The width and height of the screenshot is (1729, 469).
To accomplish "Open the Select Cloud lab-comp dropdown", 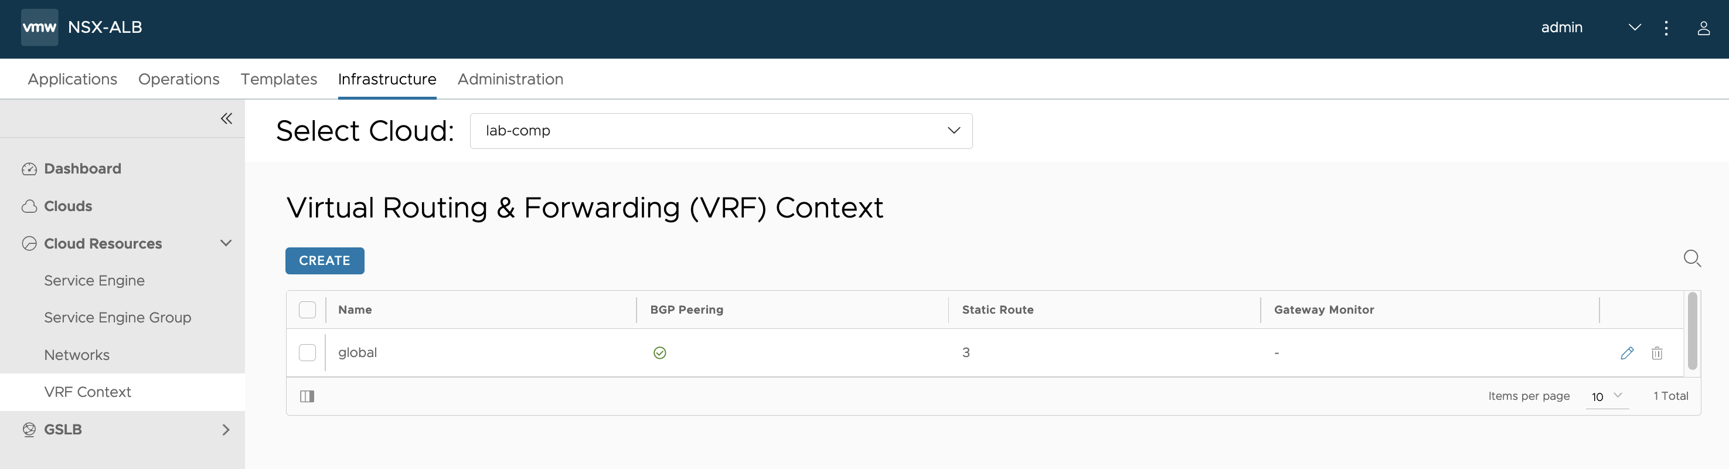I will click(x=721, y=131).
